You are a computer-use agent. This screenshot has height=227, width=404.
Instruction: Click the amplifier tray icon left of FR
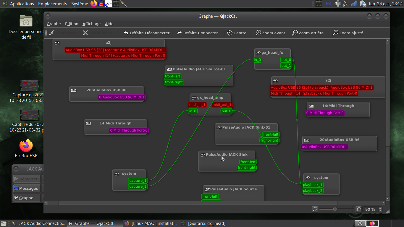[x=319, y=4]
